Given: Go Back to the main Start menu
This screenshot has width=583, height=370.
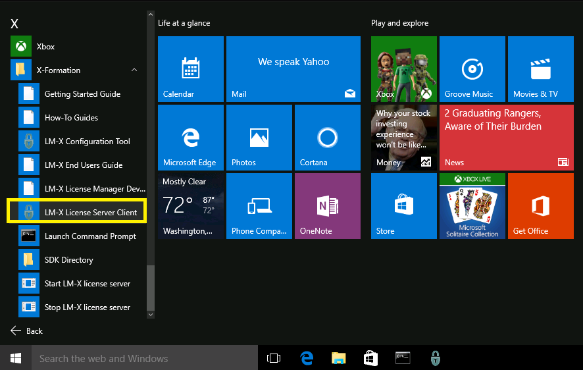Looking at the screenshot, I should tap(27, 330).
